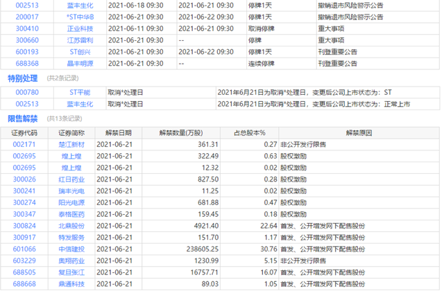
Task: Click the 证券代码 column header
Action: 24,133
